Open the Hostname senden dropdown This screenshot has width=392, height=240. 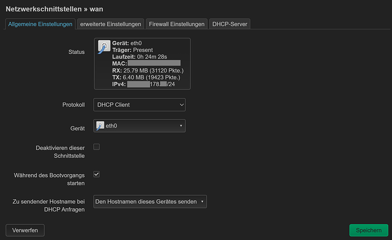[150, 201]
